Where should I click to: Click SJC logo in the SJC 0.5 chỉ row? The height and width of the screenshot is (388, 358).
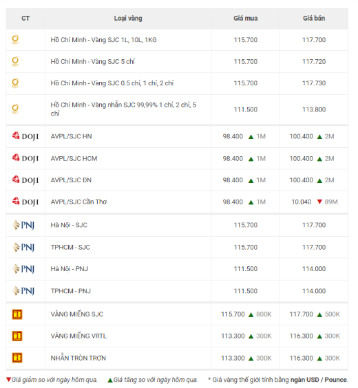(15, 83)
